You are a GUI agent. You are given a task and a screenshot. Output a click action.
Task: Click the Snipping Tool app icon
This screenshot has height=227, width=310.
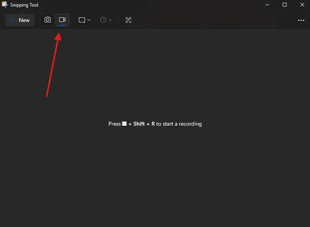coord(5,5)
